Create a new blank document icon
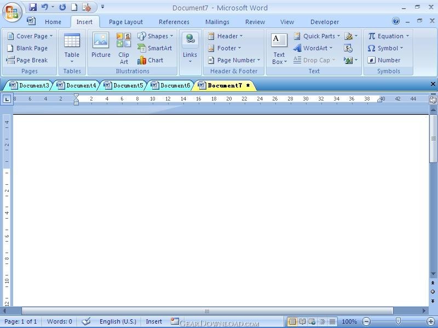This screenshot has width=438, height=328. [x=74, y=7]
